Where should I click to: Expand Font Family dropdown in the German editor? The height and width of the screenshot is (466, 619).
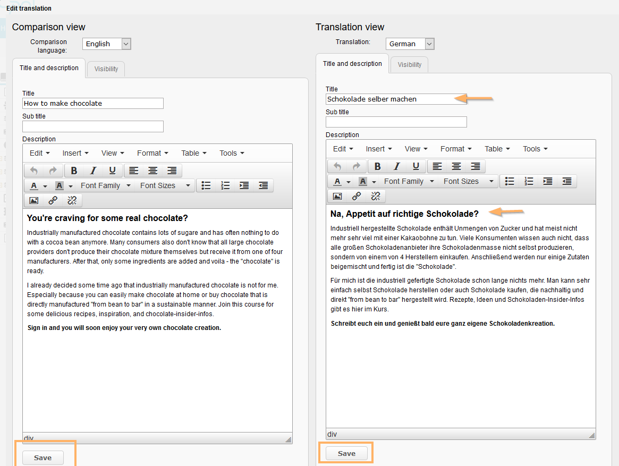pyautogui.click(x=409, y=181)
